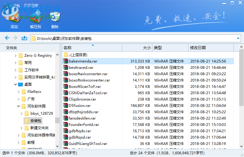The height and width of the screenshot is (157, 244).
Task: Select the D5Fusion.rar archive icon
Action: click(x=66, y=106)
